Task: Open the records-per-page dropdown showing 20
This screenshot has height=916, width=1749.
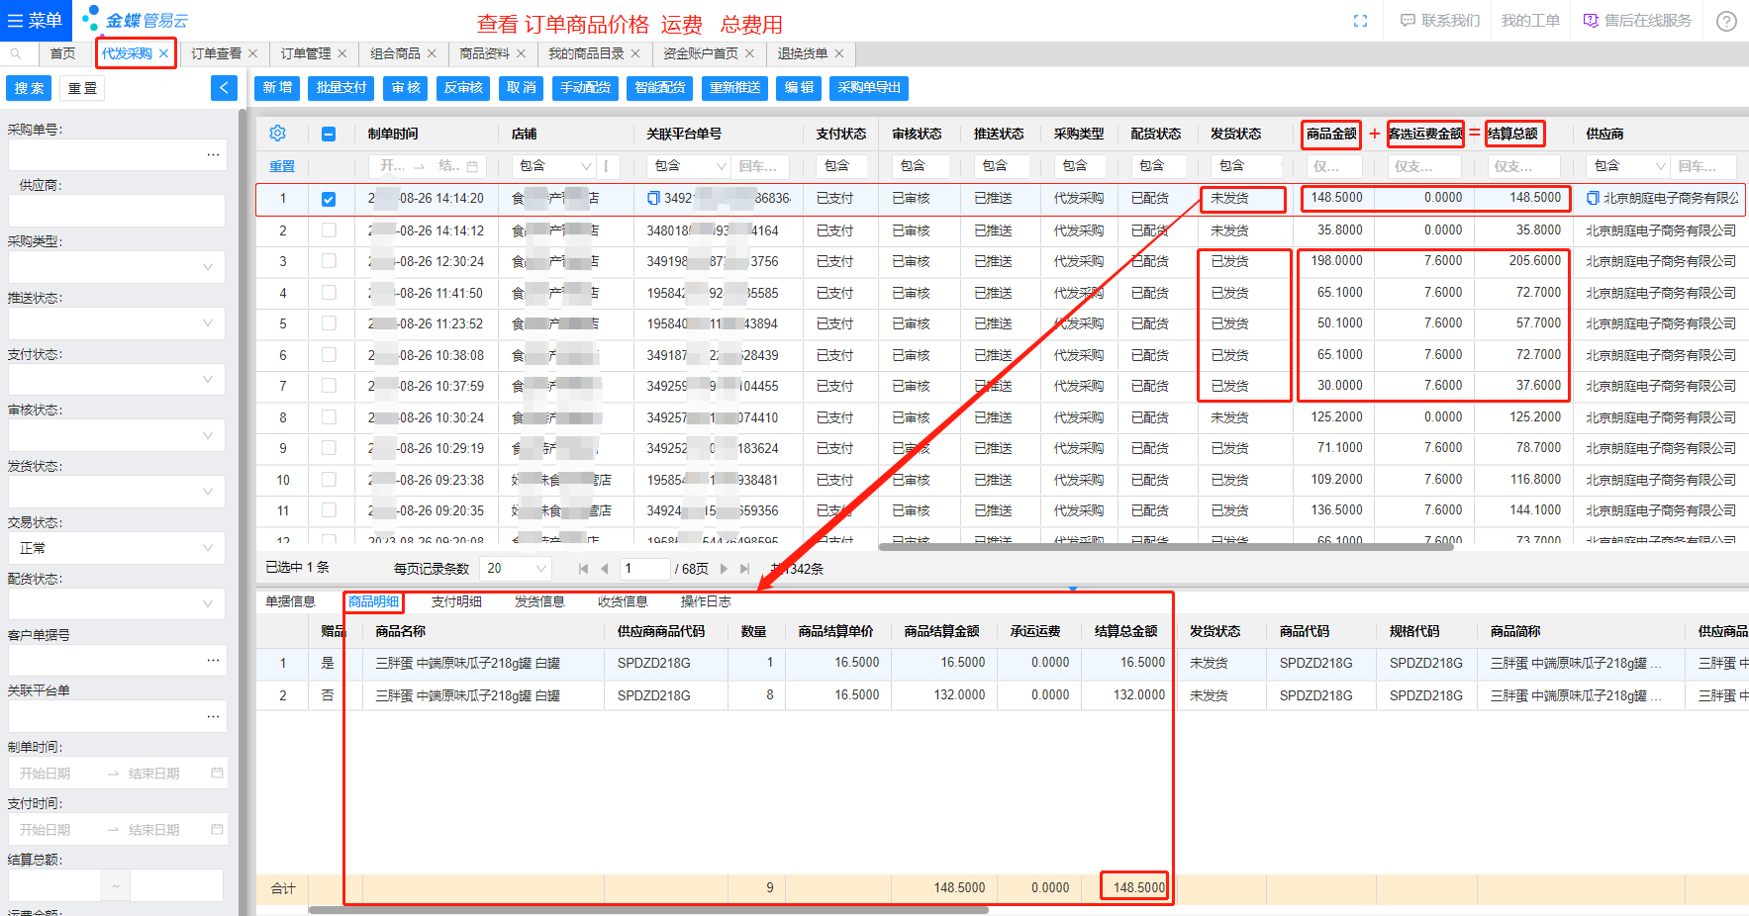Action: (x=515, y=569)
